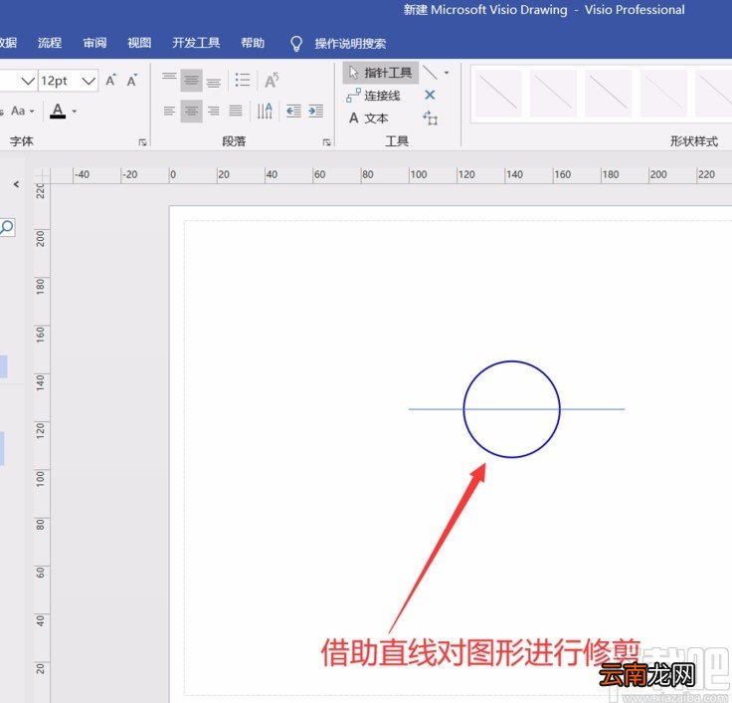Screen dimensions: 732x703
Task: Collapse the shapes pane with chevron
Action: tap(16, 184)
